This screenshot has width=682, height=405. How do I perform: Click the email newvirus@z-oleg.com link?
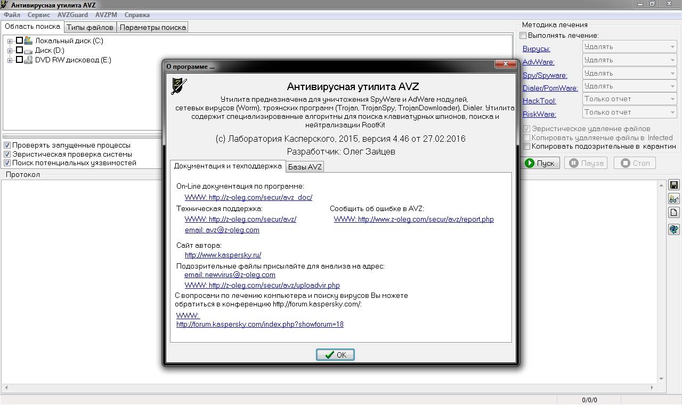click(x=230, y=275)
